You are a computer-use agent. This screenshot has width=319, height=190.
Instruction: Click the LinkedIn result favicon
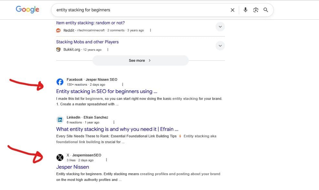[x=60, y=120]
